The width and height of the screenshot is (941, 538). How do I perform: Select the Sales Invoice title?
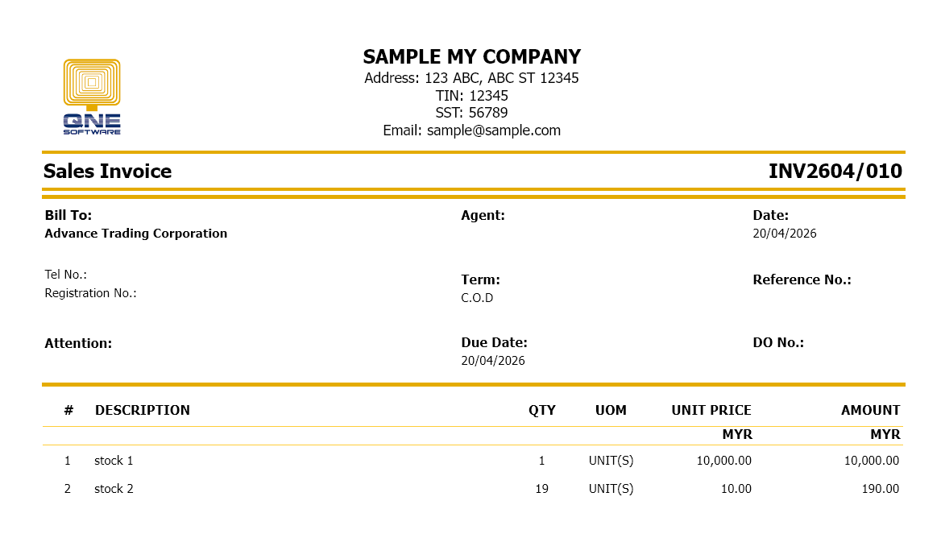pos(107,172)
